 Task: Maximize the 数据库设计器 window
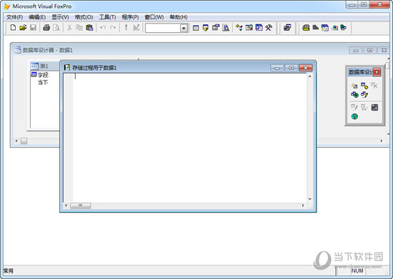pos(369,50)
